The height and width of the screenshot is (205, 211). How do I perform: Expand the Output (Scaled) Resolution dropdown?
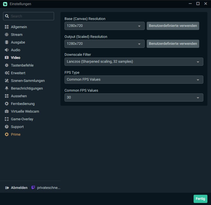(x=104, y=44)
